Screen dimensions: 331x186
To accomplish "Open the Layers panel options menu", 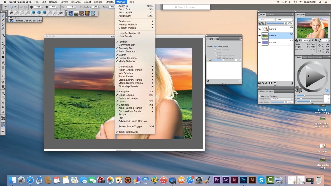I will [x=292, y=15].
